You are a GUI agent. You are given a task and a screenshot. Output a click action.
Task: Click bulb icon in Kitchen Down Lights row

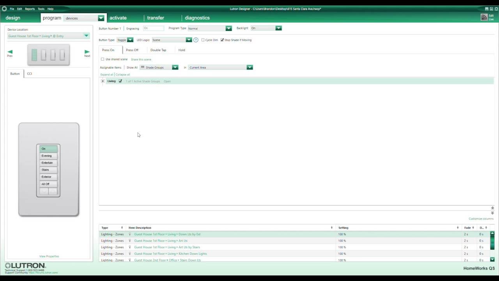pos(130,254)
